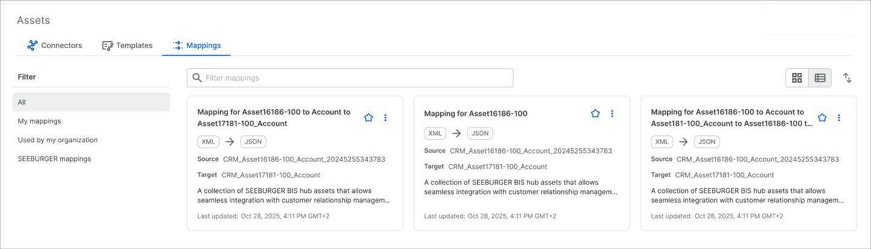Favorite the 'Asset16186-100 to Account to Asset17181-100_Account' mapping
The image size is (871, 249).
(368, 118)
